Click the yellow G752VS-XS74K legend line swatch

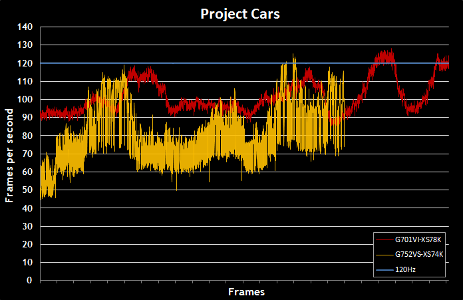tap(385, 255)
